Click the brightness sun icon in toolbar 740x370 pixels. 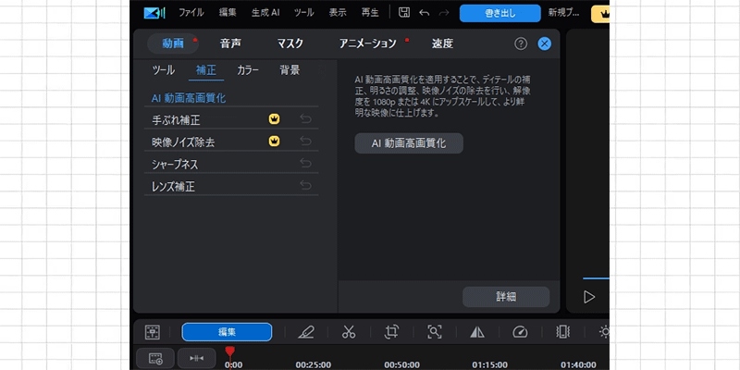pyautogui.click(x=605, y=332)
